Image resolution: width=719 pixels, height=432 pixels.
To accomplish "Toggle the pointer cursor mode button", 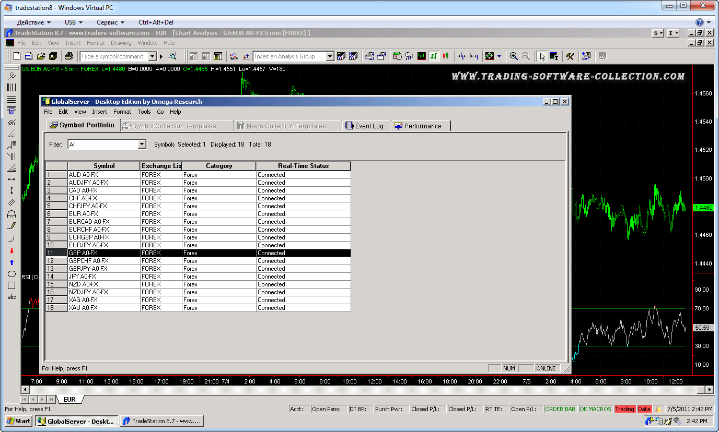I will click(x=542, y=56).
